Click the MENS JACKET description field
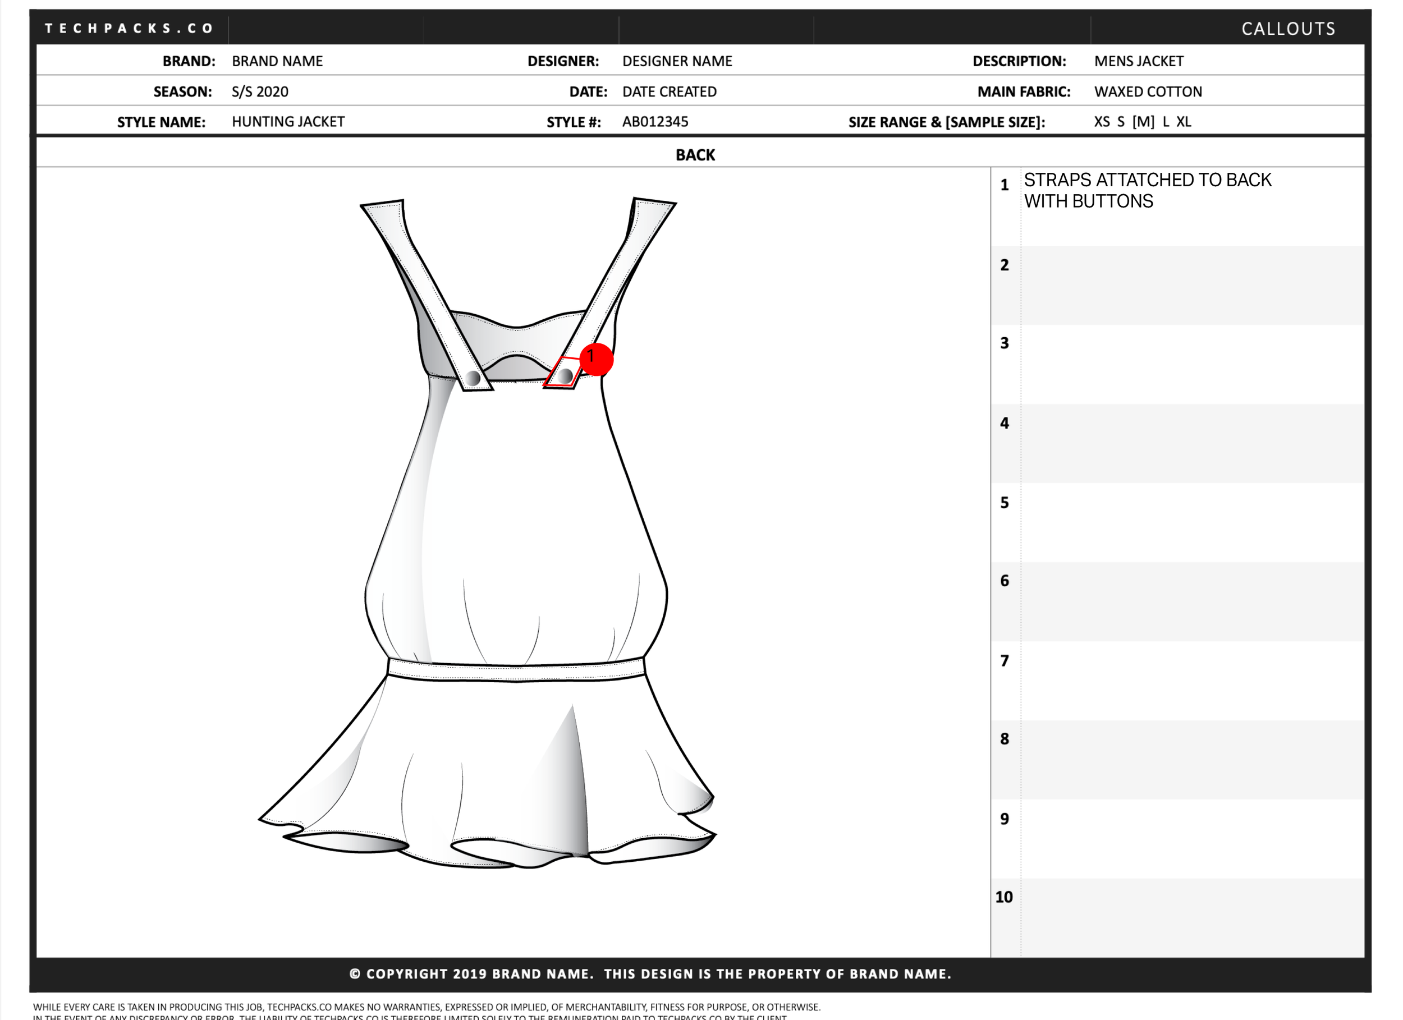 [x=1138, y=61]
